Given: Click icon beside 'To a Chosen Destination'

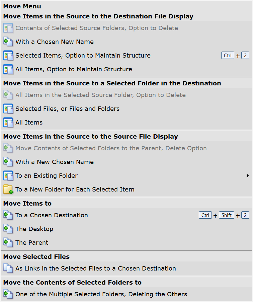Looking at the screenshot, I should pyautogui.click(x=8, y=215).
